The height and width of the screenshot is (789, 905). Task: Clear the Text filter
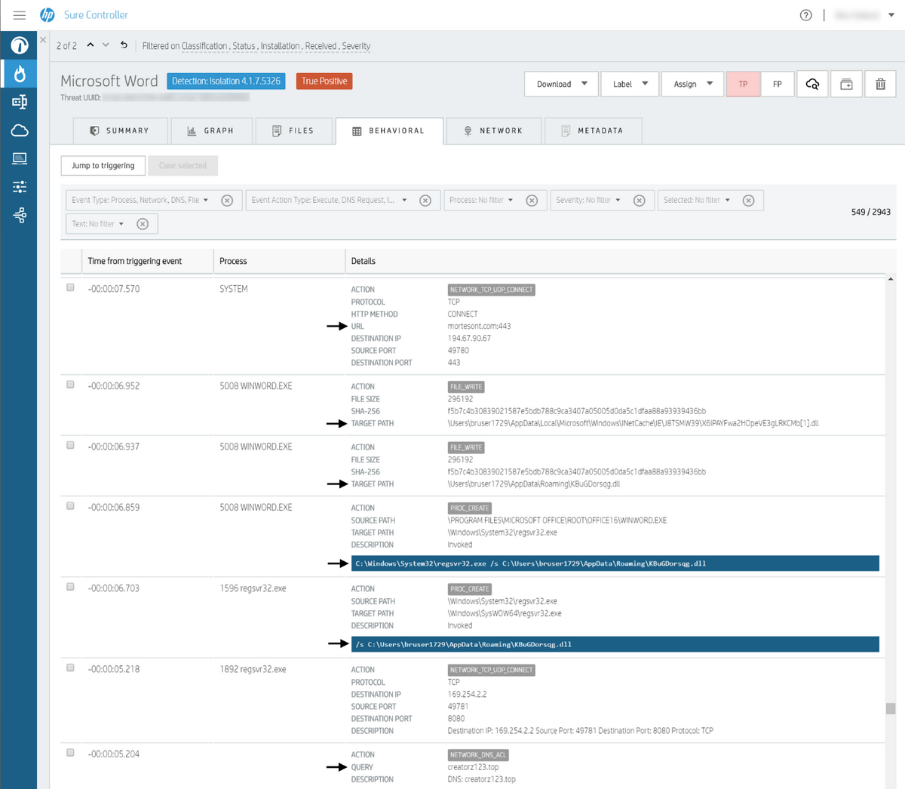tap(143, 224)
